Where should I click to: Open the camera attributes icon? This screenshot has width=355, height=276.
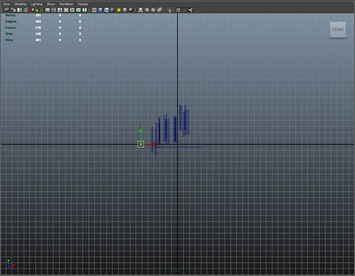(x=13, y=10)
